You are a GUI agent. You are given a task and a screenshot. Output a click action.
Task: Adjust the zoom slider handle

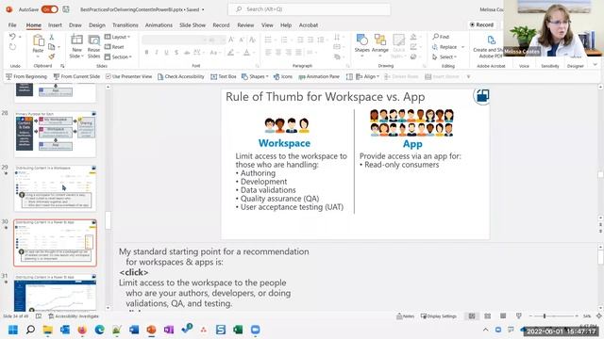tap(545, 316)
